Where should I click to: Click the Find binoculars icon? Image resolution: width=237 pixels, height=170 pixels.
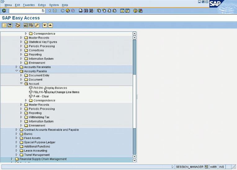point(86,11)
